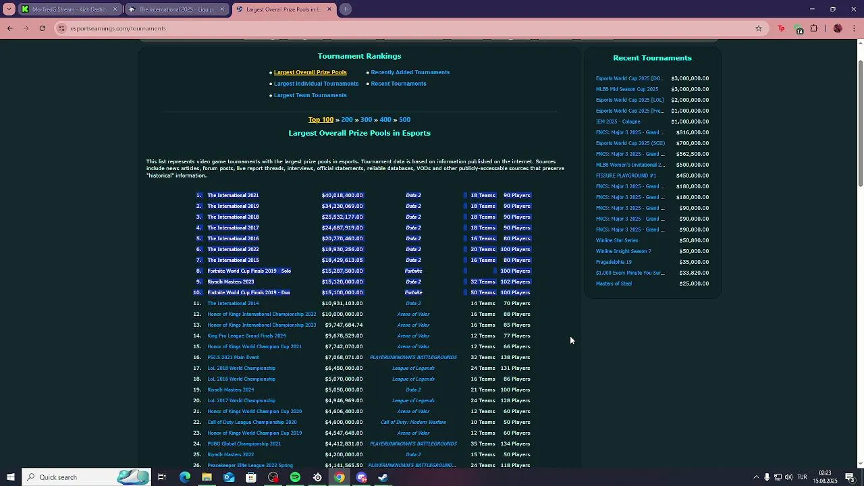Open the taskbar clock and date
The height and width of the screenshot is (486, 864).
825,477
